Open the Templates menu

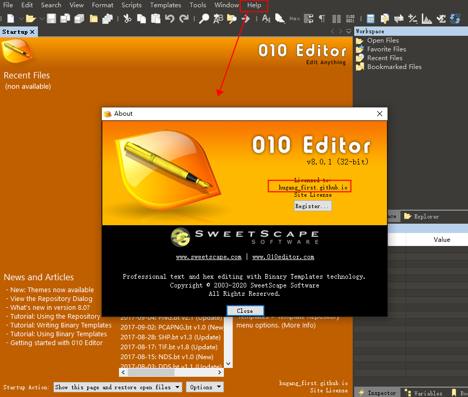(x=165, y=5)
